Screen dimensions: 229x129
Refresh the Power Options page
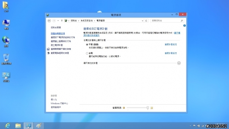146,21
